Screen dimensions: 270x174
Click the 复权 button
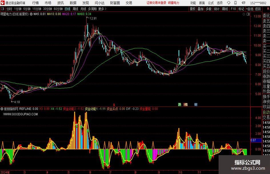(x=193, y=9)
